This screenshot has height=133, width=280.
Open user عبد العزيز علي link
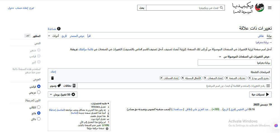click(x=201, y=109)
